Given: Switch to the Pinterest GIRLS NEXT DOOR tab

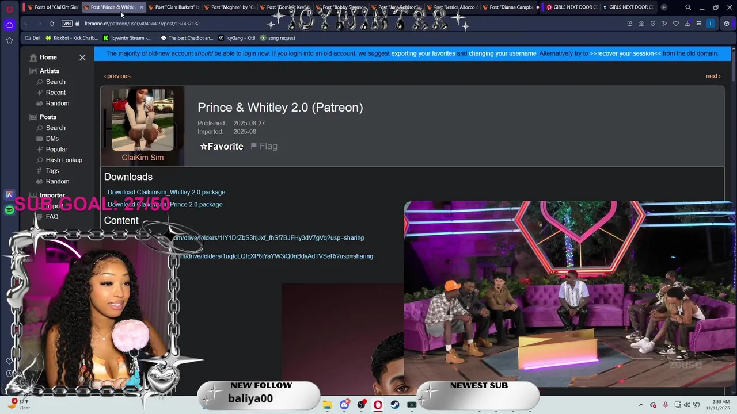Looking at the screenshot, I should [572, 7].
